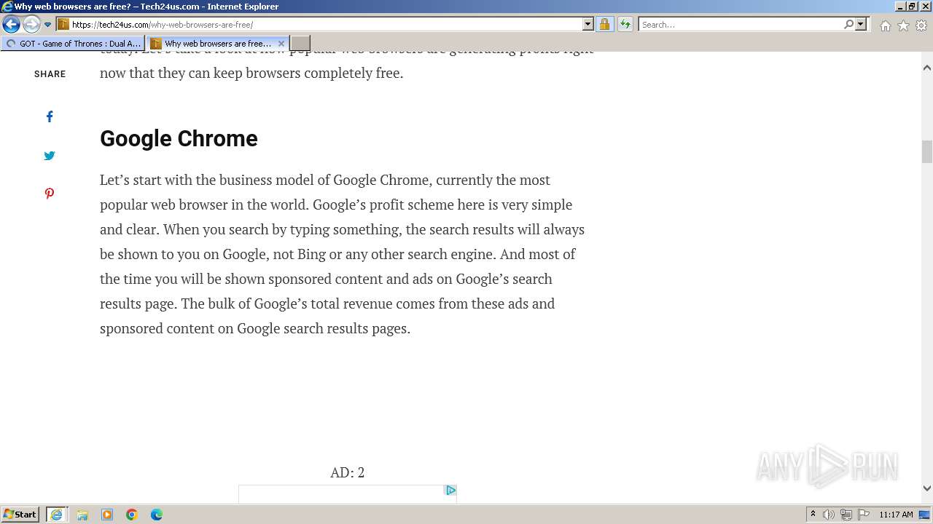Screen dimensions: 933x524
Task: Click the show desktop tray icon
Action: pos(925,515)
